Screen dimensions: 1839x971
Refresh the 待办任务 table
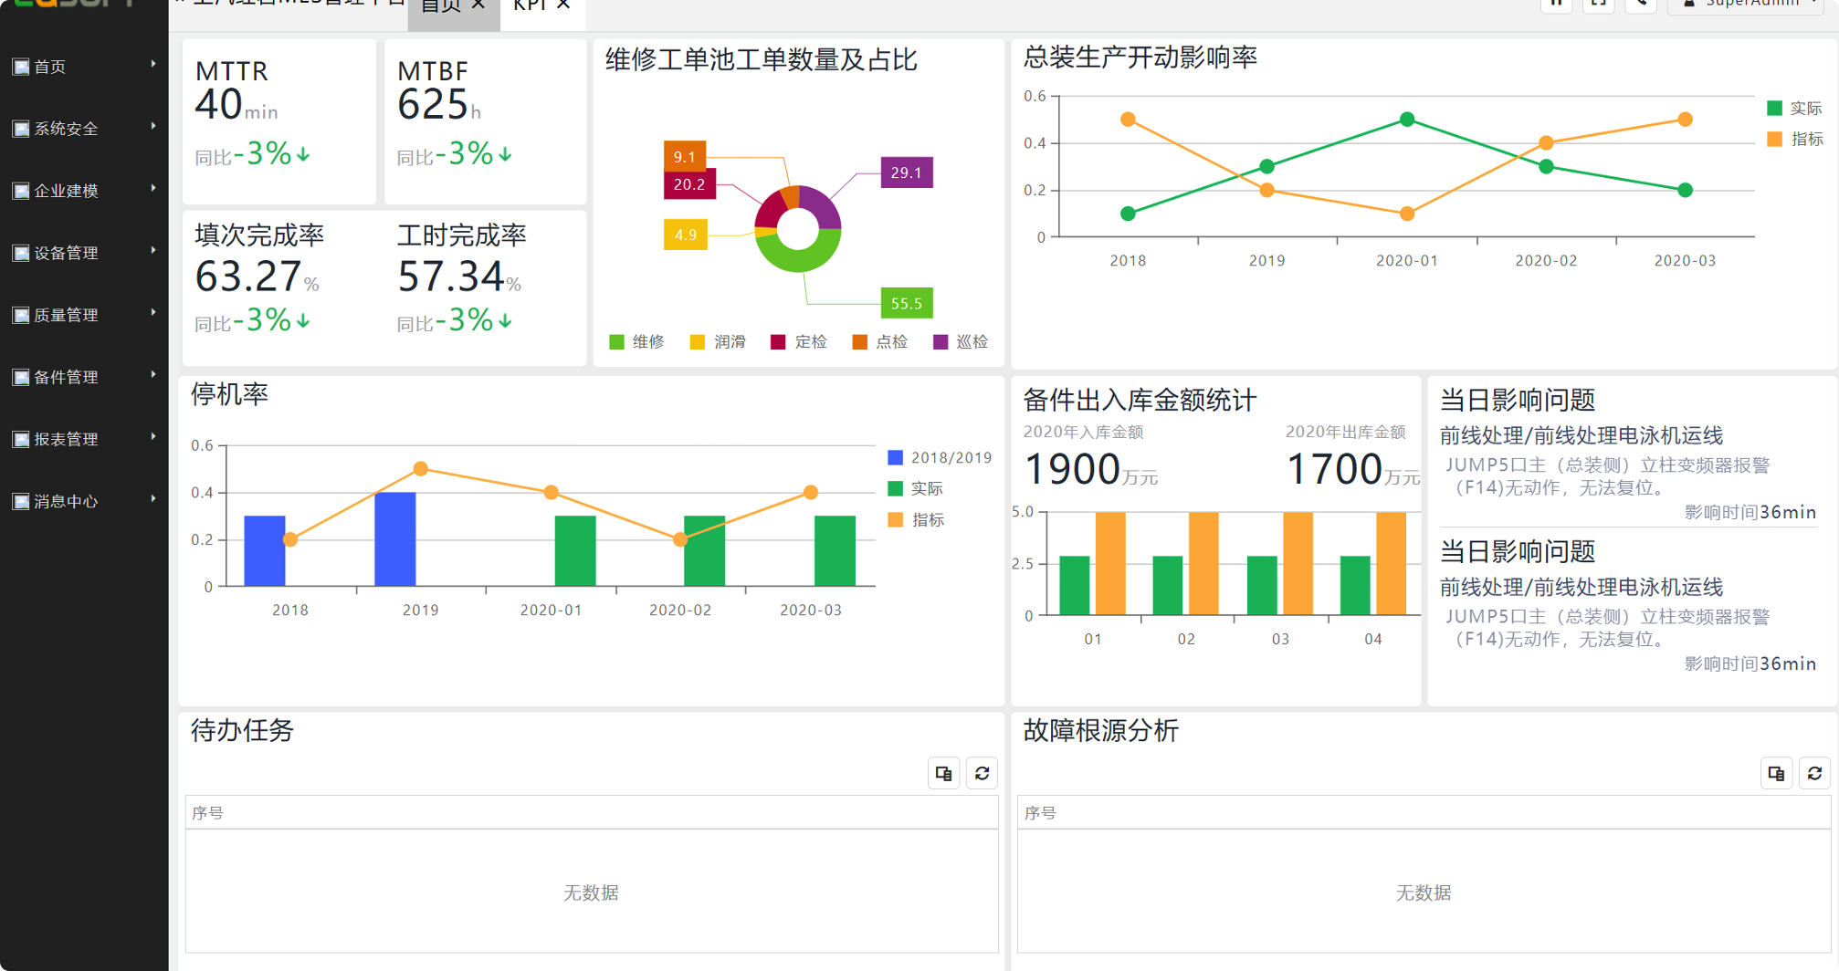(982, 773)
